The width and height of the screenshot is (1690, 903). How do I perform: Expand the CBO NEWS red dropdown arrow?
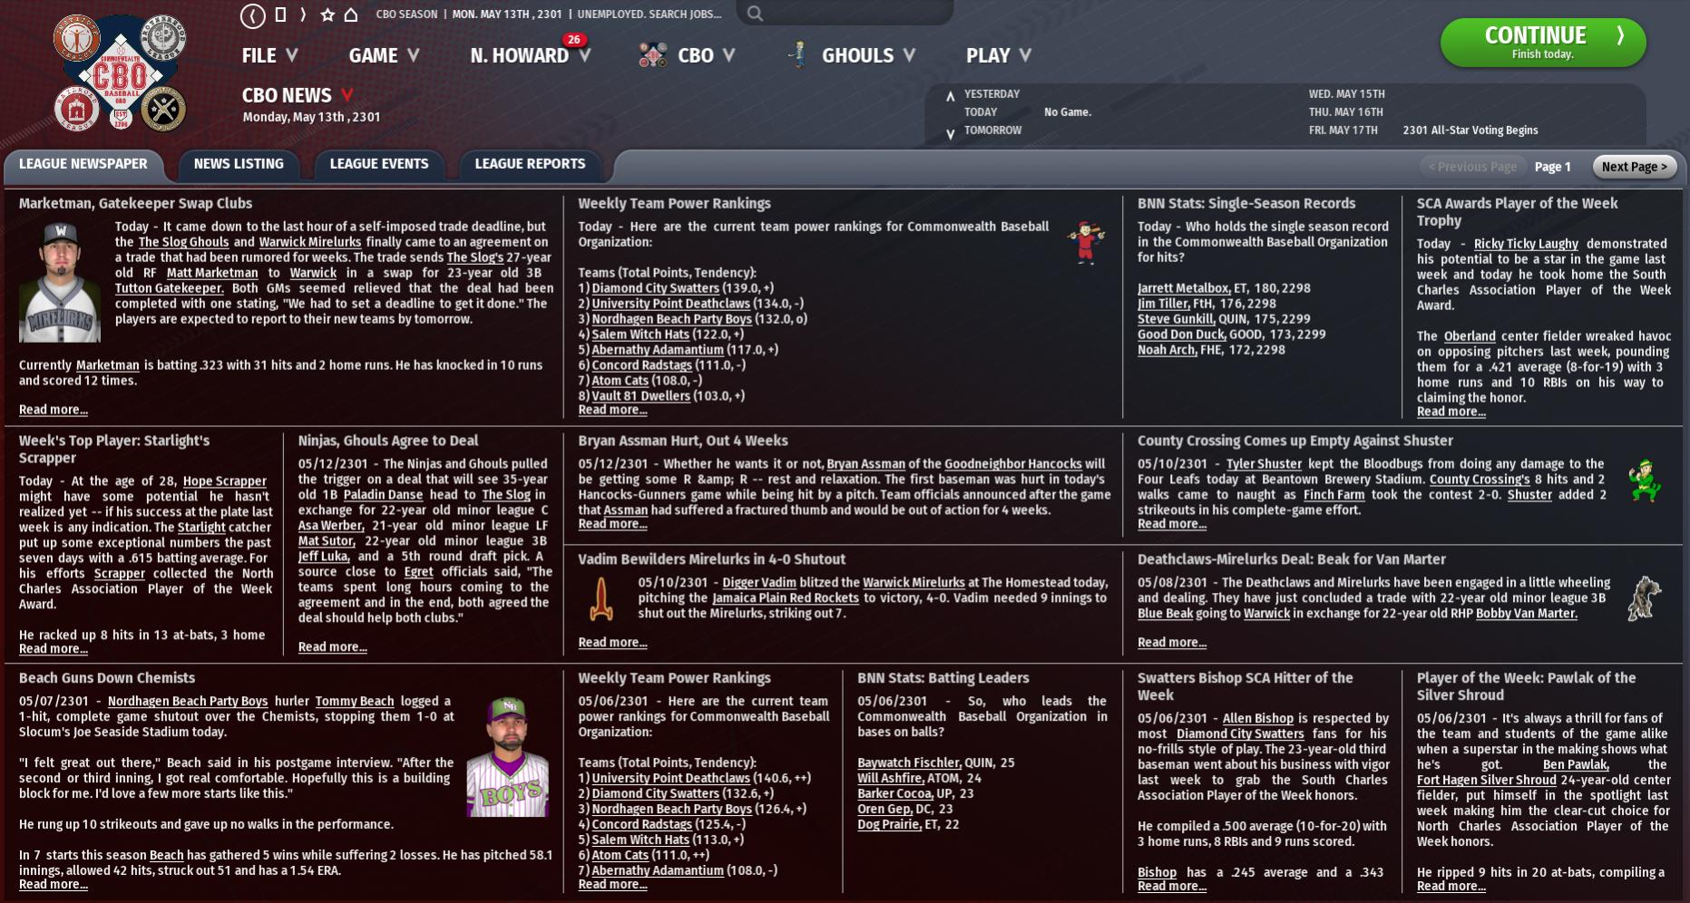tap(347, 95)
